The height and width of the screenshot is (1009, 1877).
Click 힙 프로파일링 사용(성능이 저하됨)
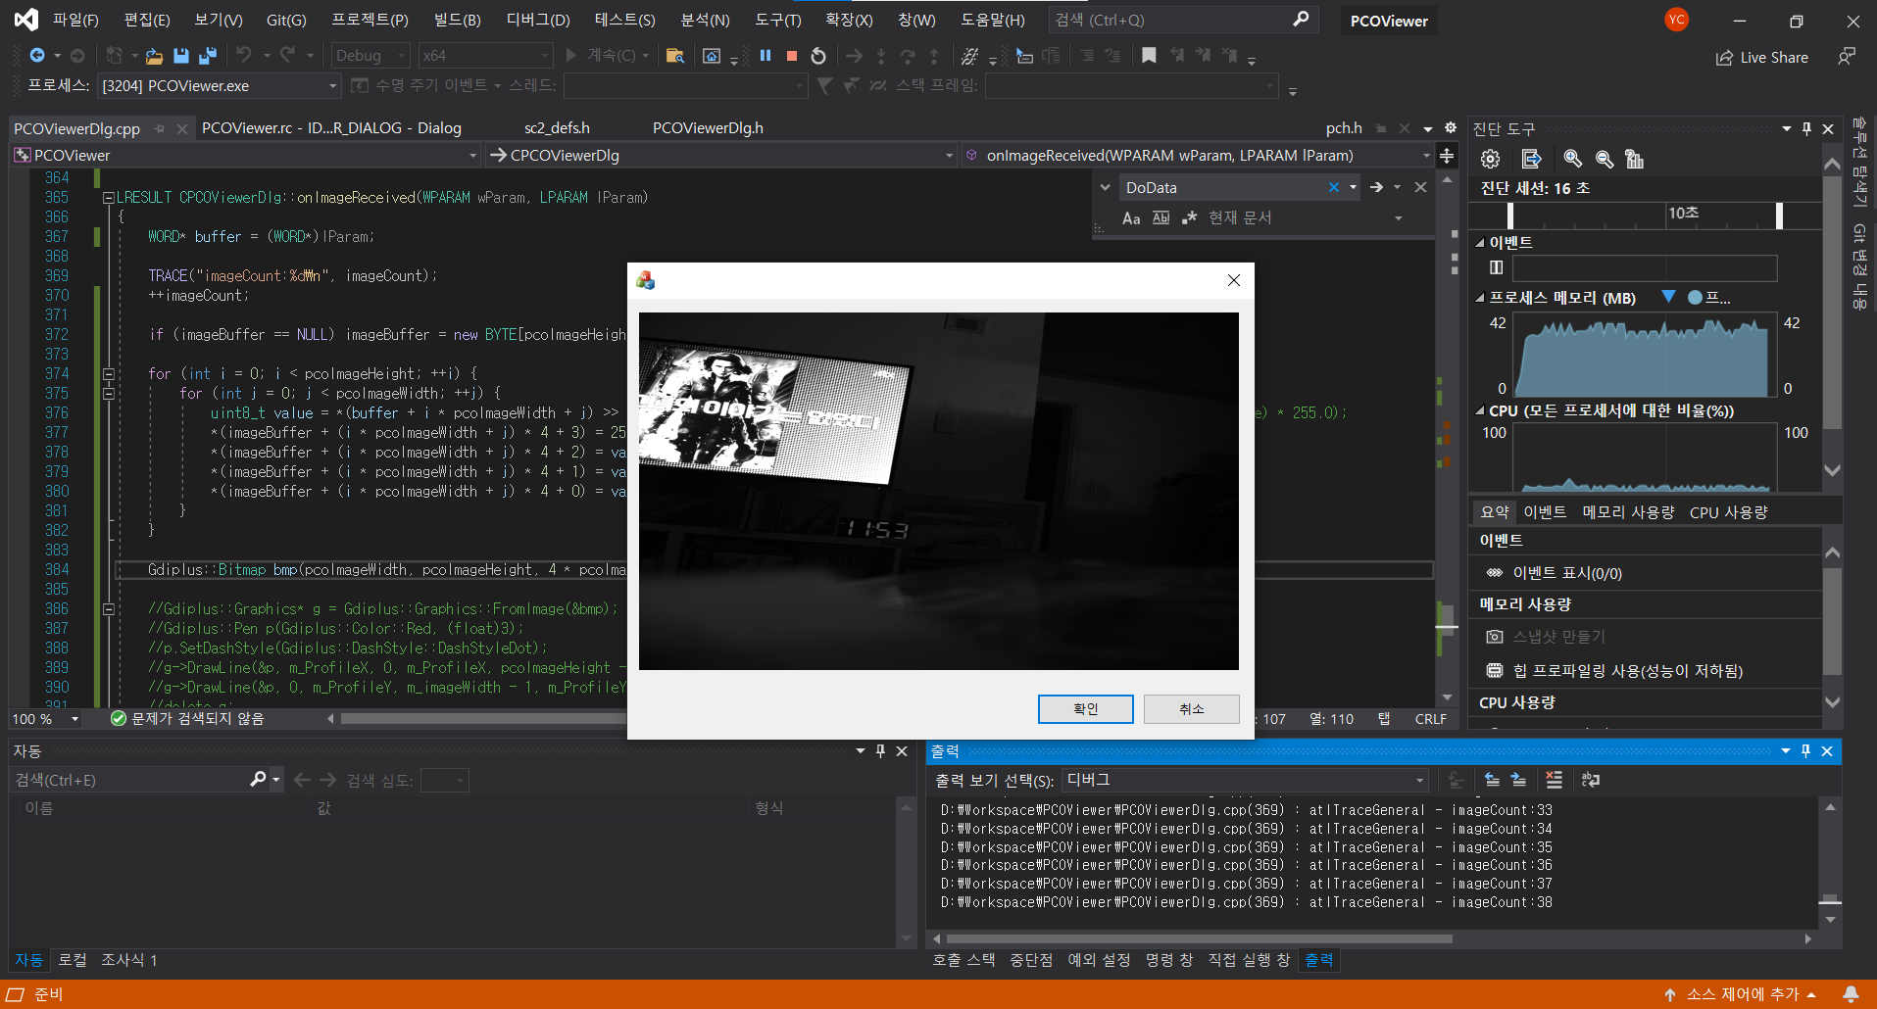coord(1627,671)
